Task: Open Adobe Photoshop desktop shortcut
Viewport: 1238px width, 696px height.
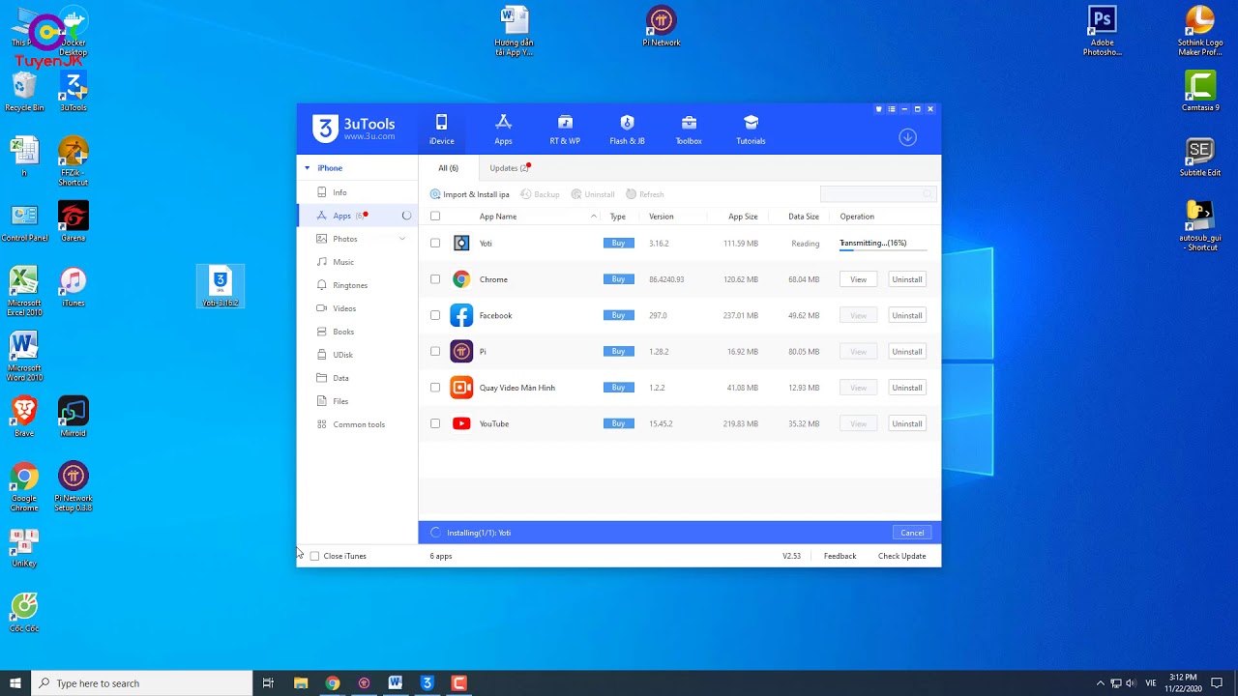Action: tap(1102, 31)
